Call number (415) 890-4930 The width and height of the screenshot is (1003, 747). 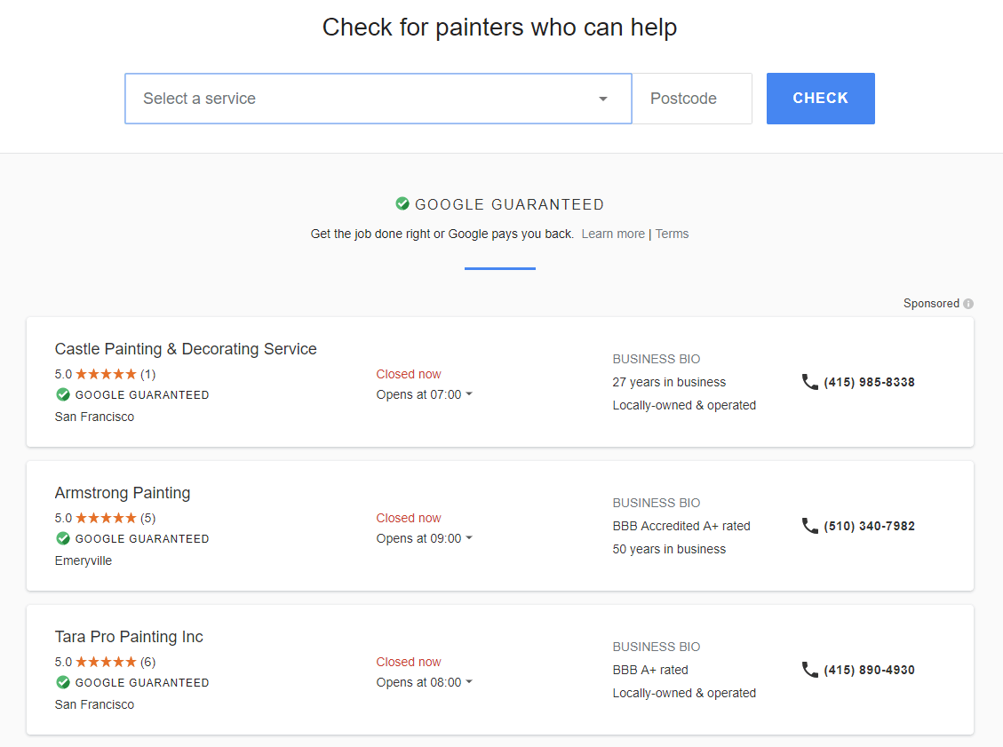(869, 671)
